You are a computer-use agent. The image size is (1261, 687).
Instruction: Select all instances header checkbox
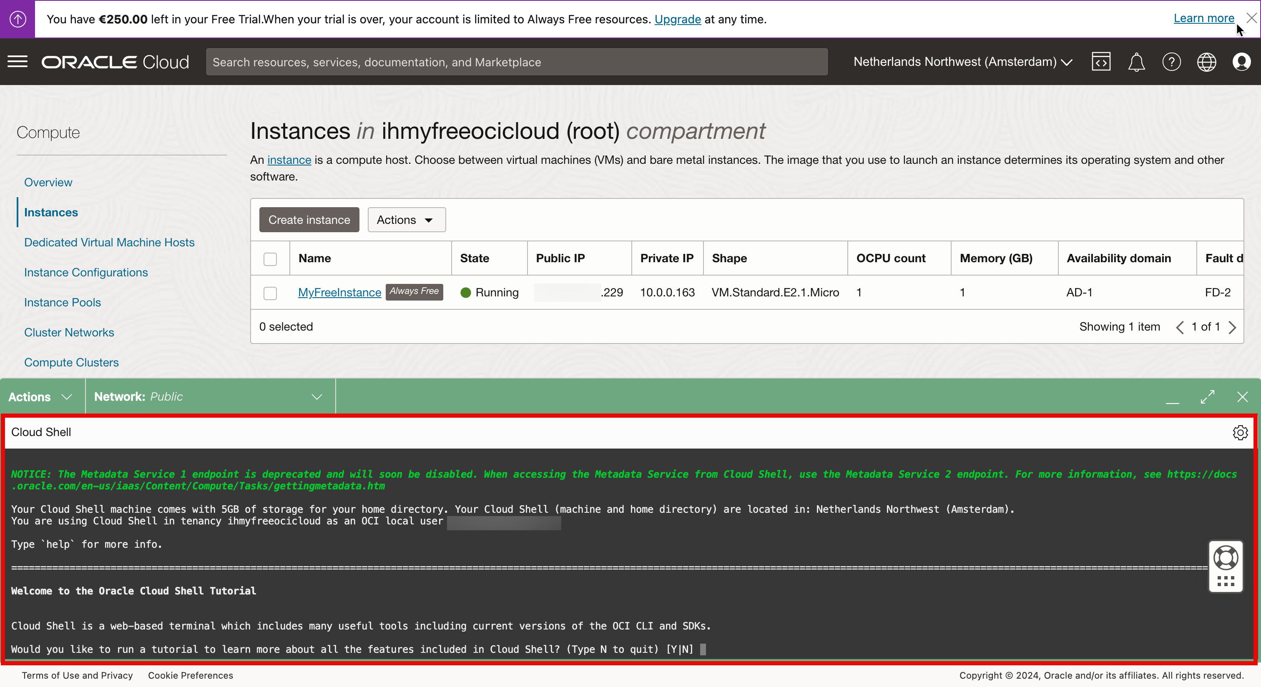pos(270,259)
